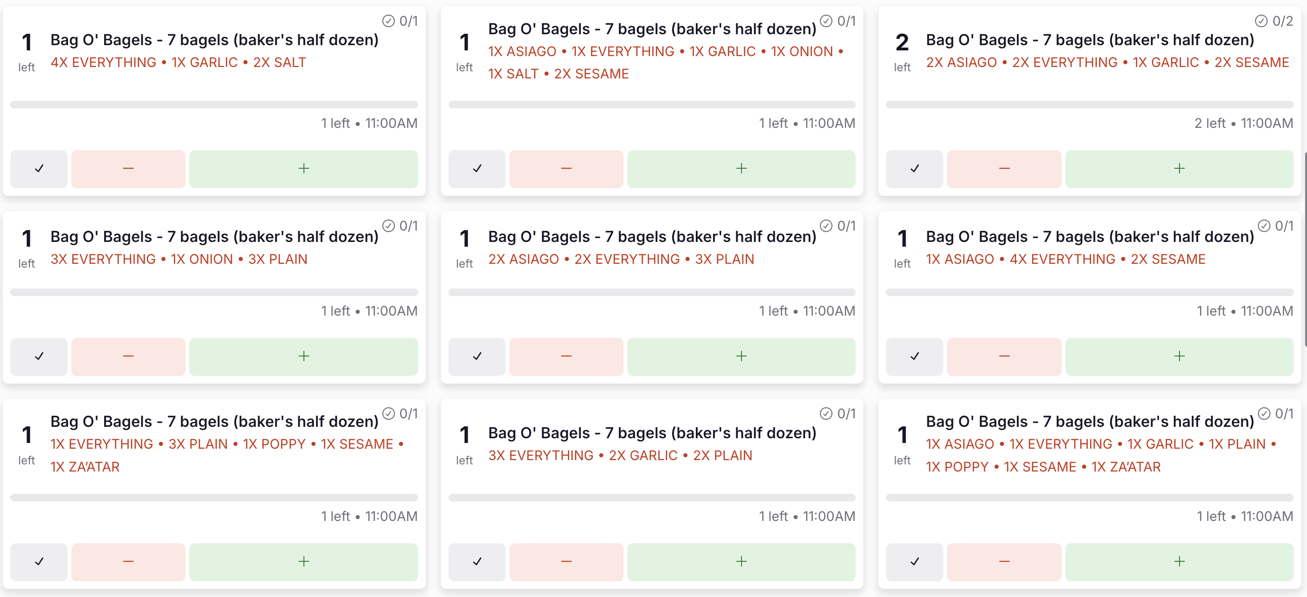Viewport: 1307px width, 597px height.
Task: Increase count on 1X Asiago, 4X Everything order
Action: coord(1179,356)
